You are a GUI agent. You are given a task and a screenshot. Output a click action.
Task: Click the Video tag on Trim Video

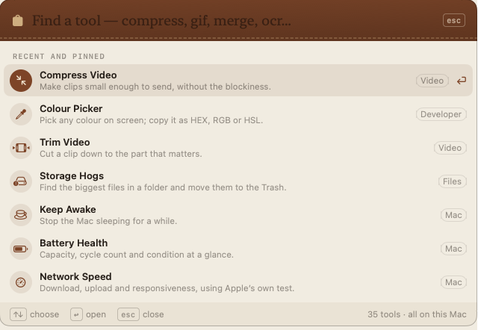pyautogui.click(x=450, y=148)
